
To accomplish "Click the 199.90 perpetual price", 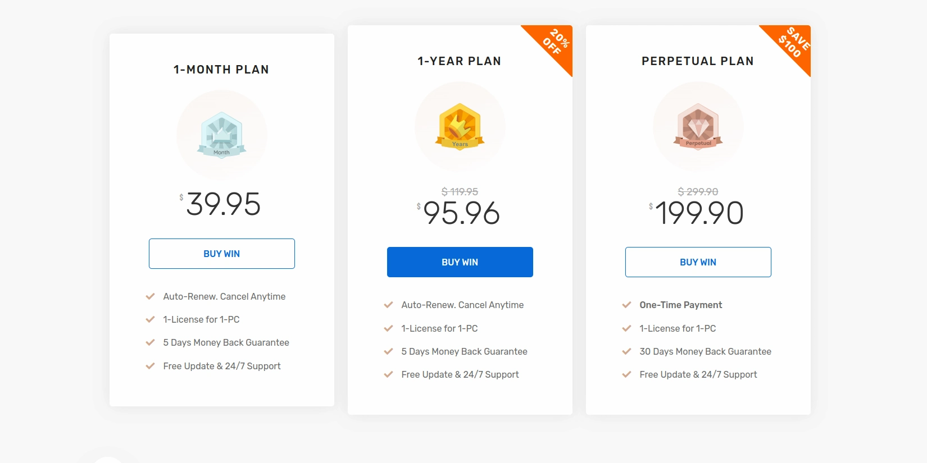I will 699,213.
